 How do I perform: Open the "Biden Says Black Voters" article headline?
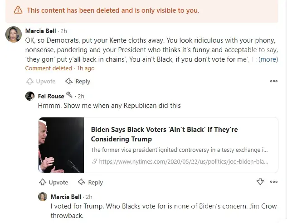click(164, 134)
